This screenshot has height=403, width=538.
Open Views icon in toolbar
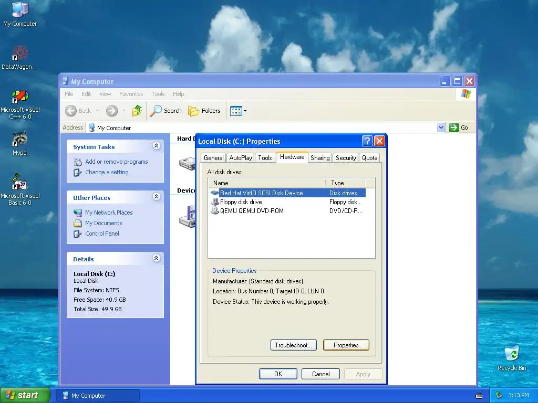coord(236,111)
